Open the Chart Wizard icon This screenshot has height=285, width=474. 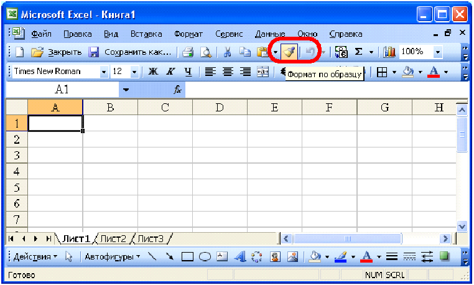point(389,52)
